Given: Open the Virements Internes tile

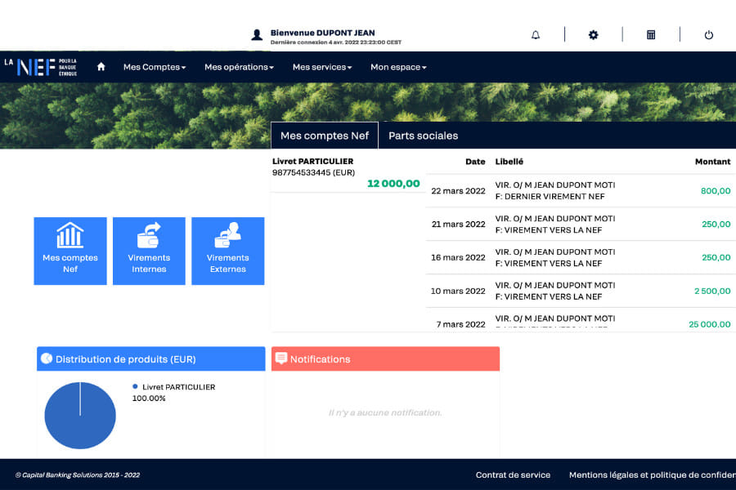Looking at the screenshot, I should [x=149, y=251].
